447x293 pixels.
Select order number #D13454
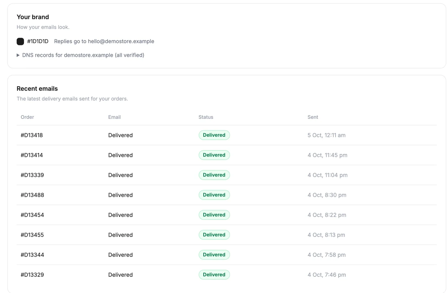(32, 215)
